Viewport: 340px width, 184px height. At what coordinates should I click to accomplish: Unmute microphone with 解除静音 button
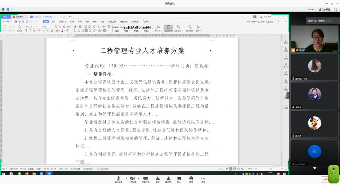[118, 179]
